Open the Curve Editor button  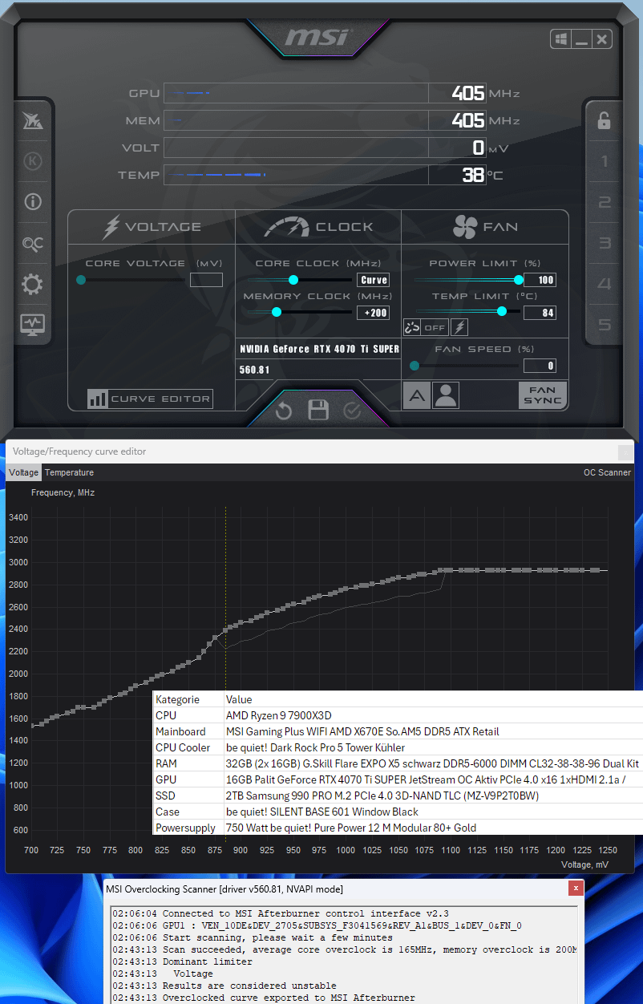click(x=150, y=399)
